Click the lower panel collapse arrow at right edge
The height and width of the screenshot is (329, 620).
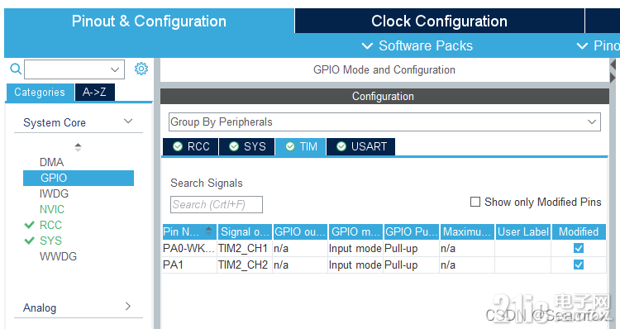pyautogui.click(x=613, y=77)
